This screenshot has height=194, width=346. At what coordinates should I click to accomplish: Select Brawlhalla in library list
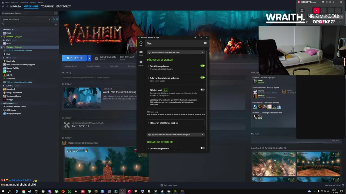pos(11,61)
